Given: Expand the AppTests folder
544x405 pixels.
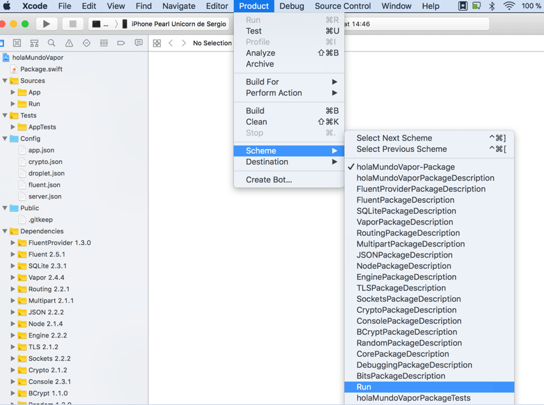Looking at the screenshot, I should tap(13, 127).
